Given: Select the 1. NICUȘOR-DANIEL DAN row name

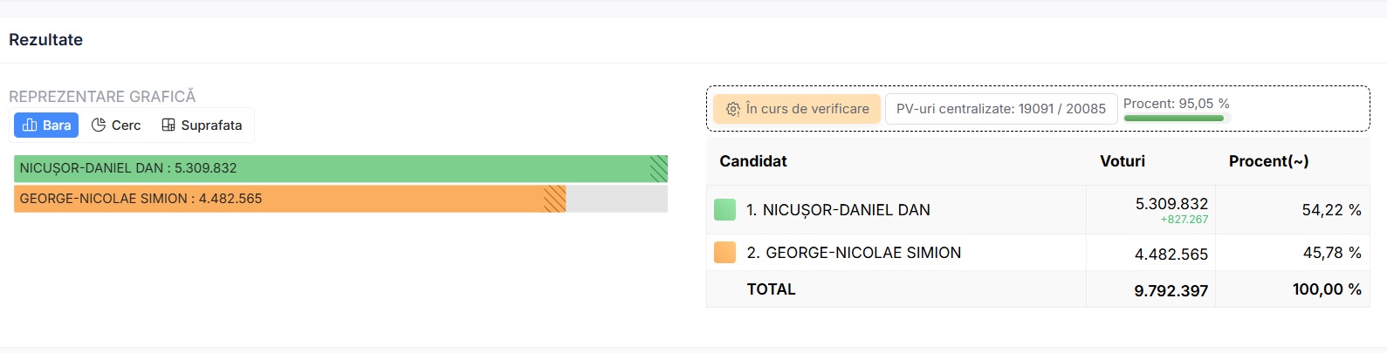Looking at the screenshot, I should coord(838,210).
